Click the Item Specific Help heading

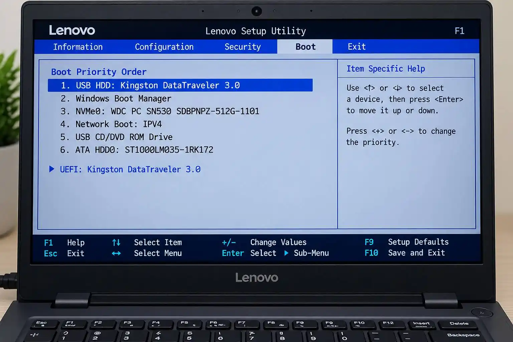386,69
